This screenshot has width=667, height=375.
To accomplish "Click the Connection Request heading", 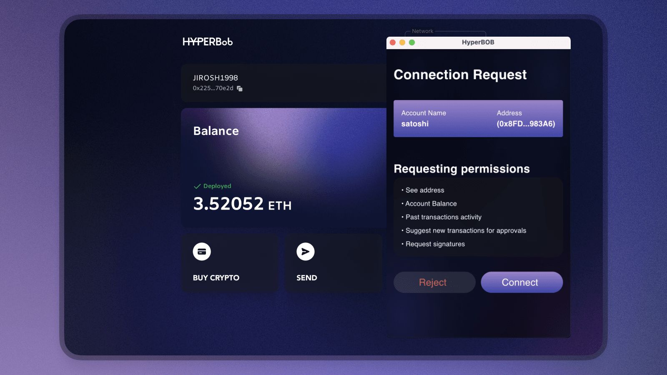I will (x=460, y=75).
